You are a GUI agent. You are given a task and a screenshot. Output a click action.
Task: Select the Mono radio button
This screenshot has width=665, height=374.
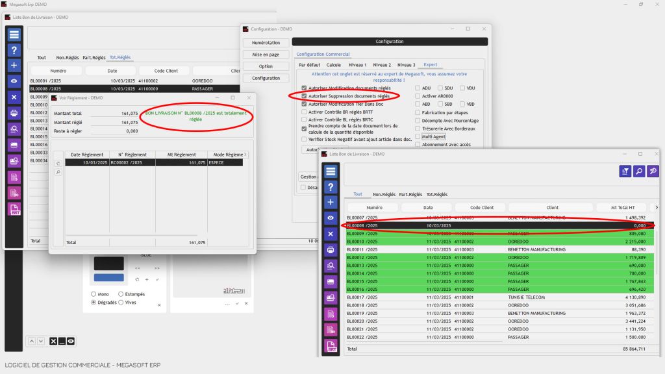(x=94, y=294)
